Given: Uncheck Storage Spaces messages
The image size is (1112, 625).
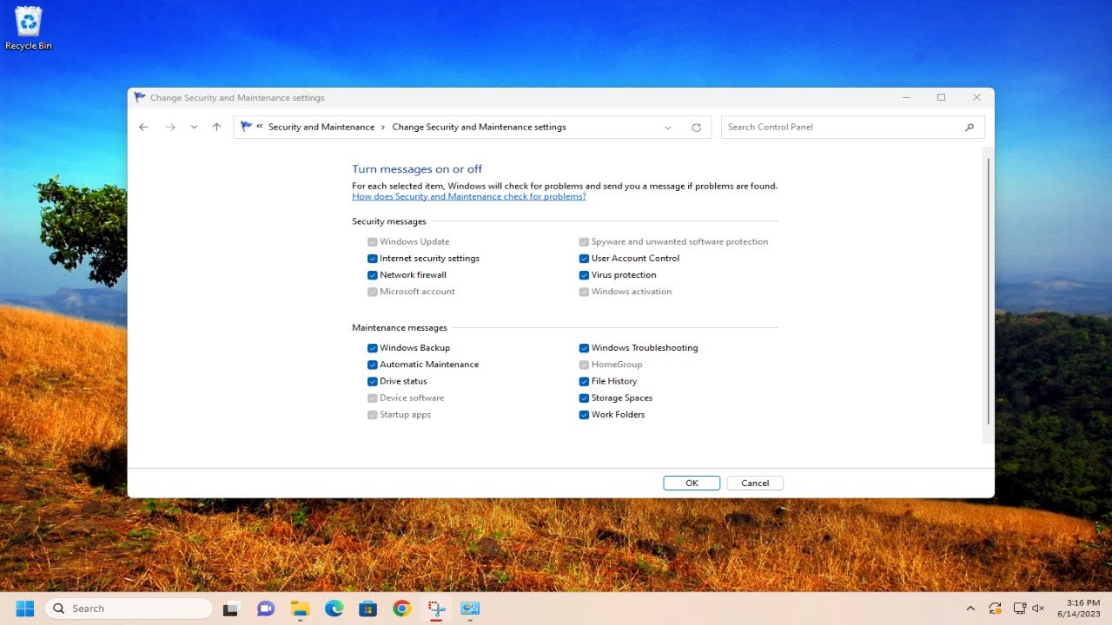Looking at the screenshot, I should coord(585,398).
